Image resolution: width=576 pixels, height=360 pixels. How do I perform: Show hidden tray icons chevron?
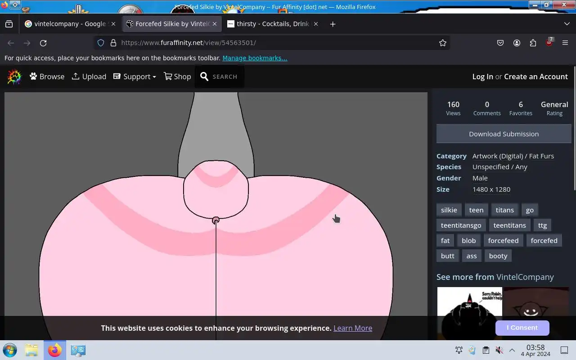click(512, 350)
